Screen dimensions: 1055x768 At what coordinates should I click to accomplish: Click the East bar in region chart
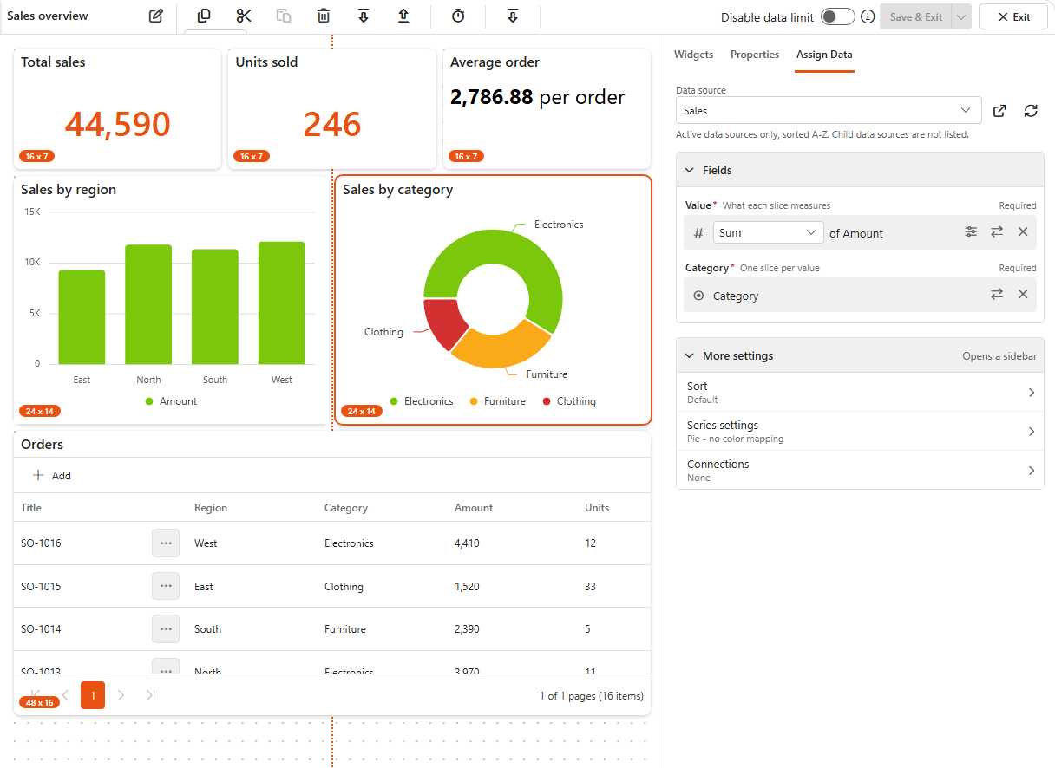coord(82,317)
